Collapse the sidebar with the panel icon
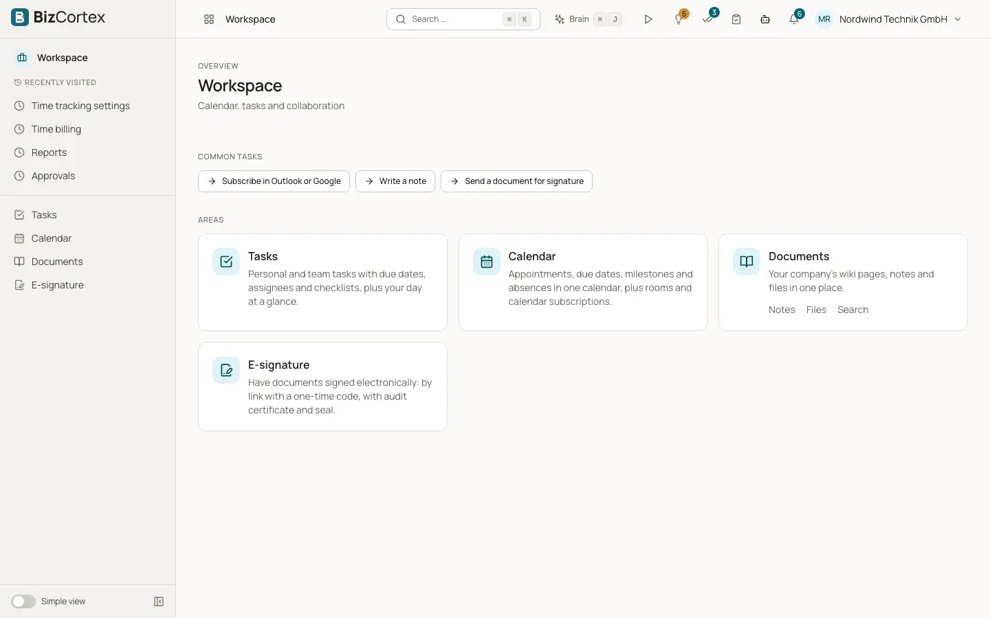The image size is (990, 618). [159, 602]
